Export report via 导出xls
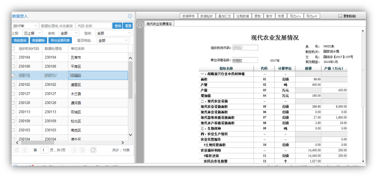378x178 pixels. pos(295,16)
